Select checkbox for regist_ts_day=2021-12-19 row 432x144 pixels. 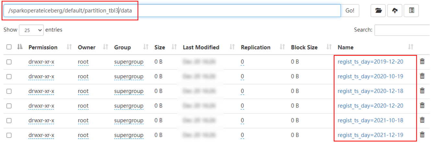(9, 135)
